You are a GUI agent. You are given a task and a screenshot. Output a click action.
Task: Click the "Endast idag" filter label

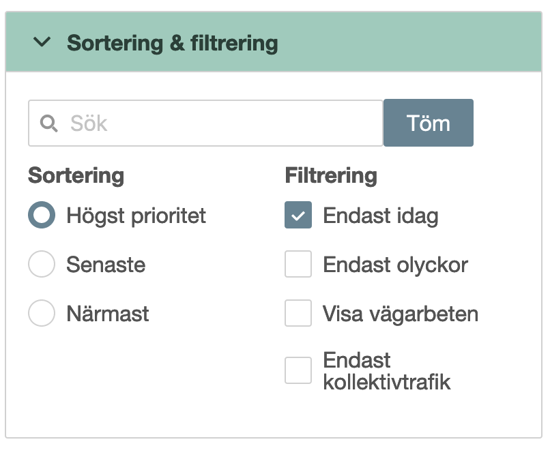tap(380, 216)
